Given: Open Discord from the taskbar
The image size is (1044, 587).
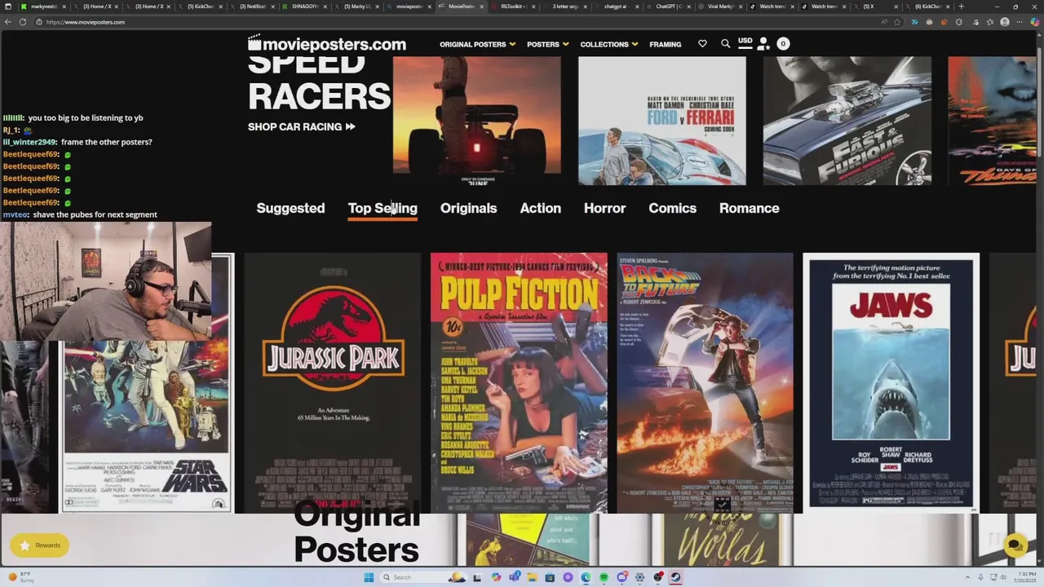Looking at the screenshot, I should point(622,577).
